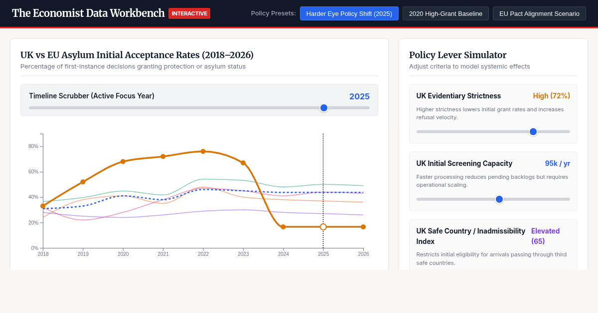598x313 pixels.
Task: Click the Timeline Scrubber slider handle
Action: 324,108
